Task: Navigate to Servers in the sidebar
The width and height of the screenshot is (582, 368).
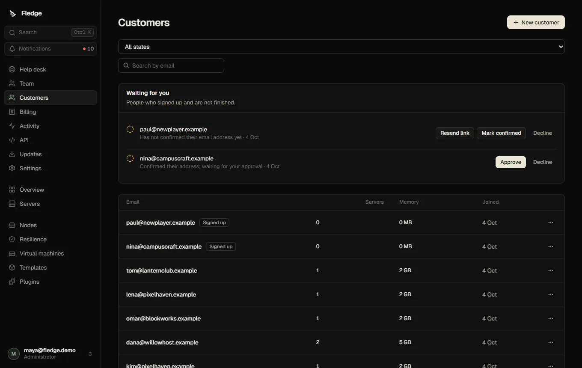Action: (50, 204)
